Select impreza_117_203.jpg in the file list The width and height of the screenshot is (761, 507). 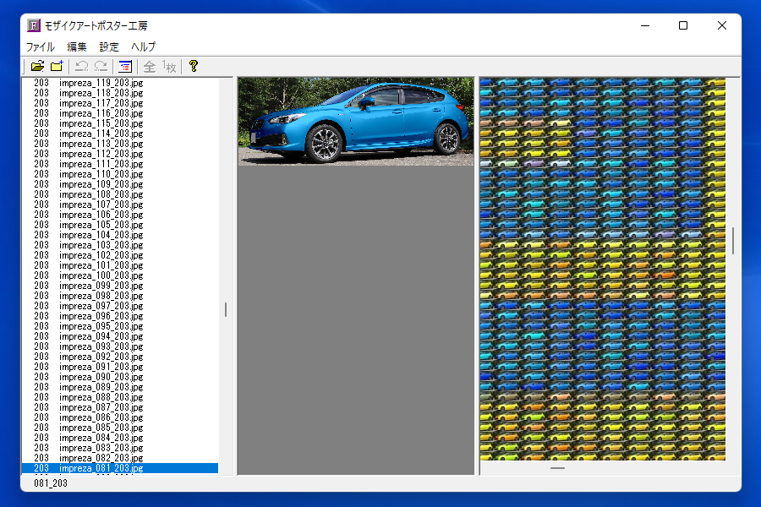[x=120, y=103]
